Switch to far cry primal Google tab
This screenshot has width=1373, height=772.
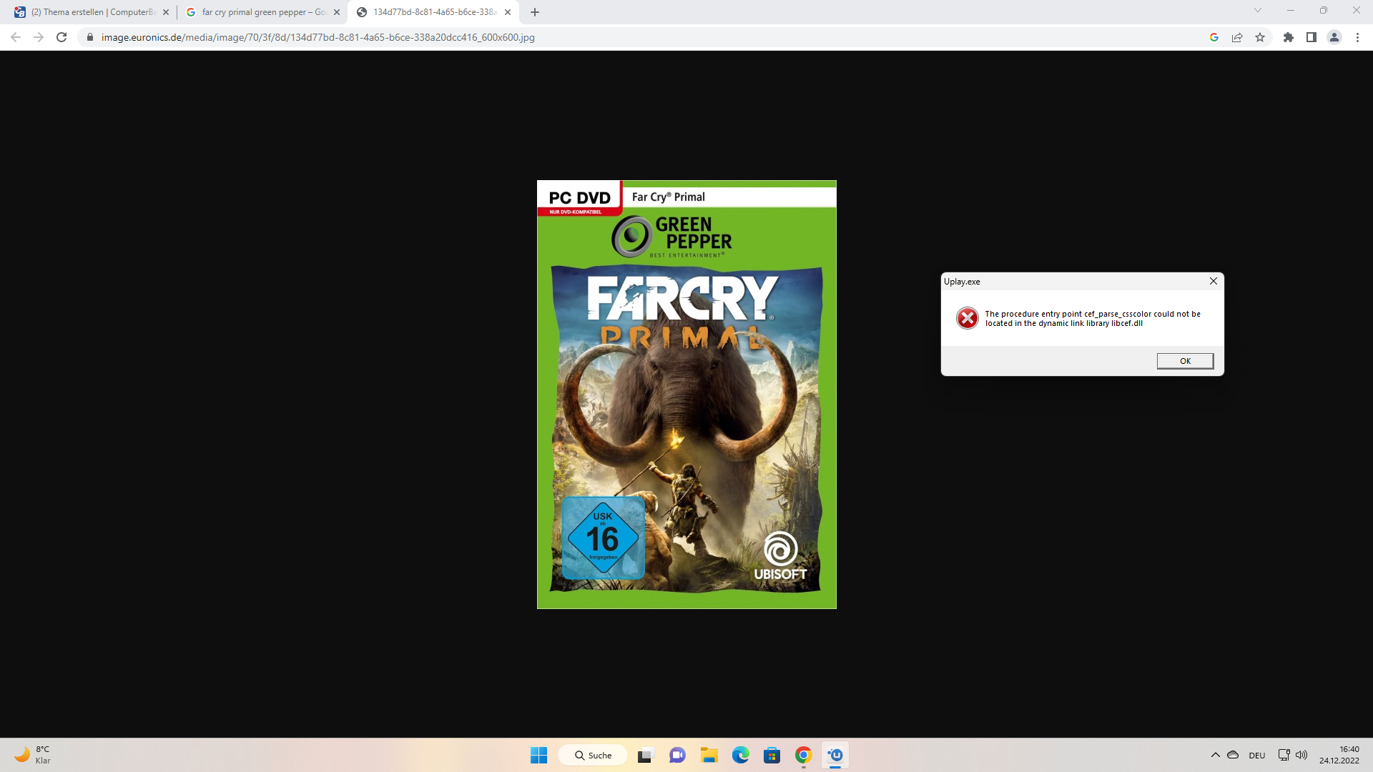262,12
